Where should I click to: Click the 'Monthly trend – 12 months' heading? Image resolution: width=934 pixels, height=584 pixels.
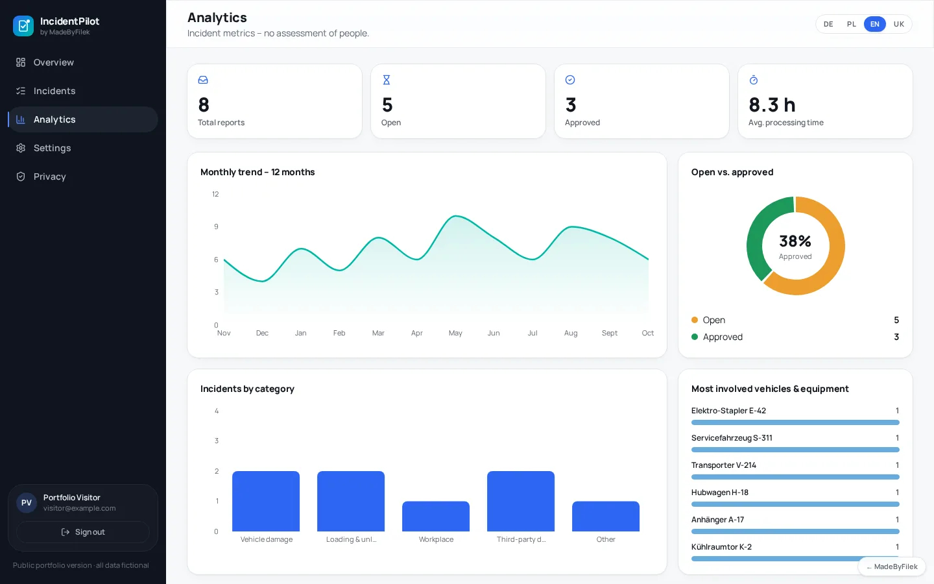coord(257,172)
